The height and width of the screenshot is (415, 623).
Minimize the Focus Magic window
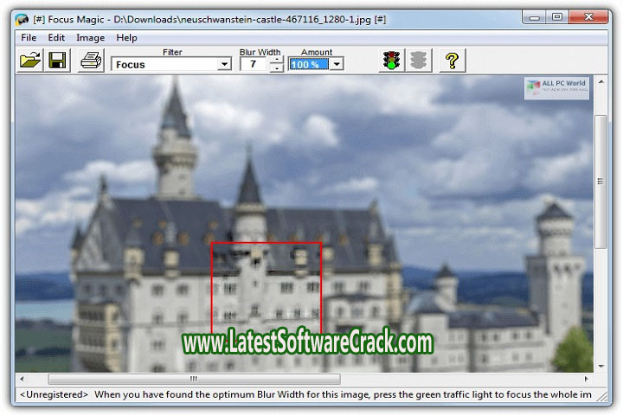click(x=535, y=17)
